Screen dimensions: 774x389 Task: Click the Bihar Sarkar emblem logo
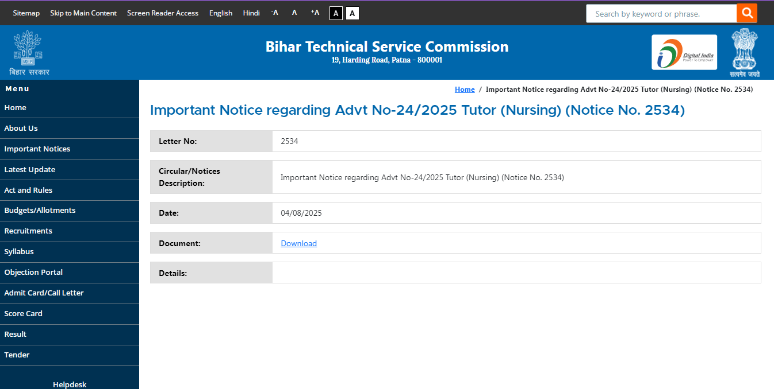click(28, 52)
